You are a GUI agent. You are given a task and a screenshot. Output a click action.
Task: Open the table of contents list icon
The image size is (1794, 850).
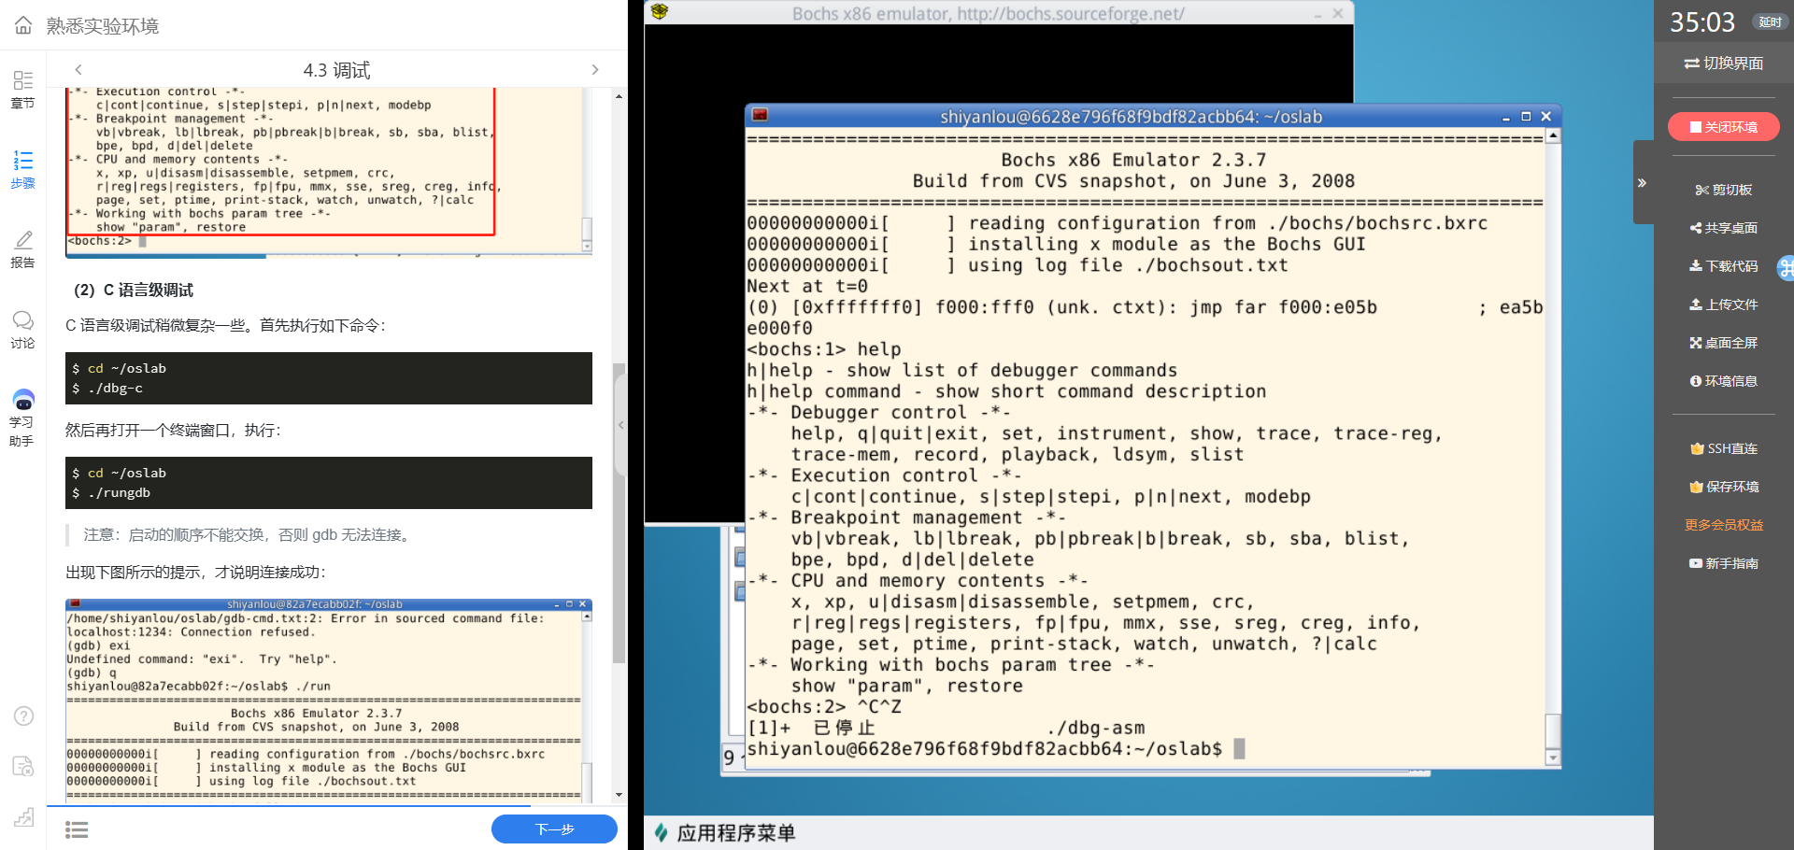pyautogui.click(x=77, y=829)
